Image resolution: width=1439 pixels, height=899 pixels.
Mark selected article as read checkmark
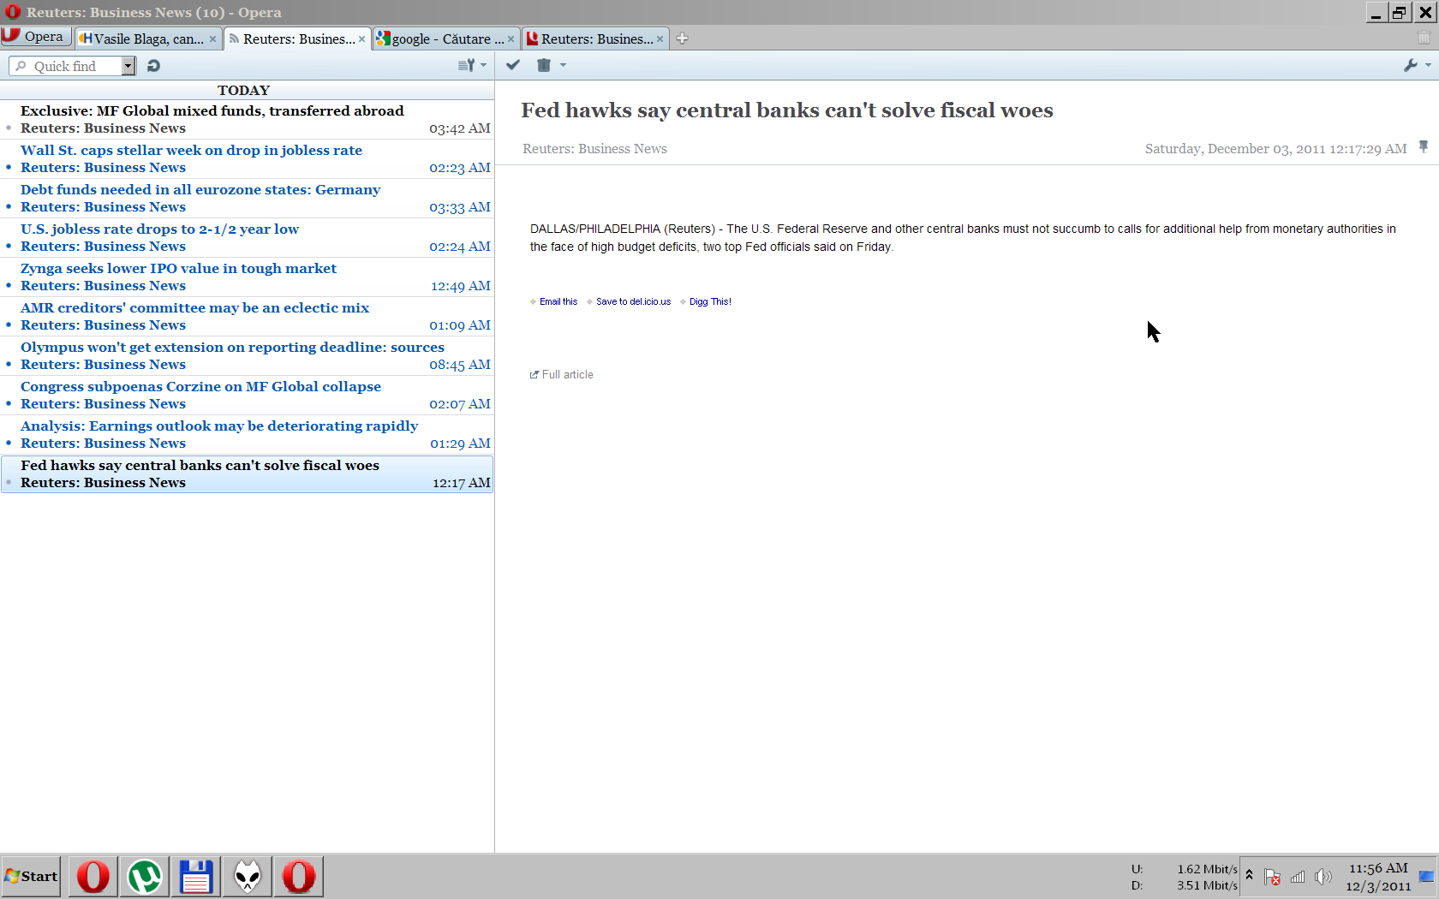513,65
